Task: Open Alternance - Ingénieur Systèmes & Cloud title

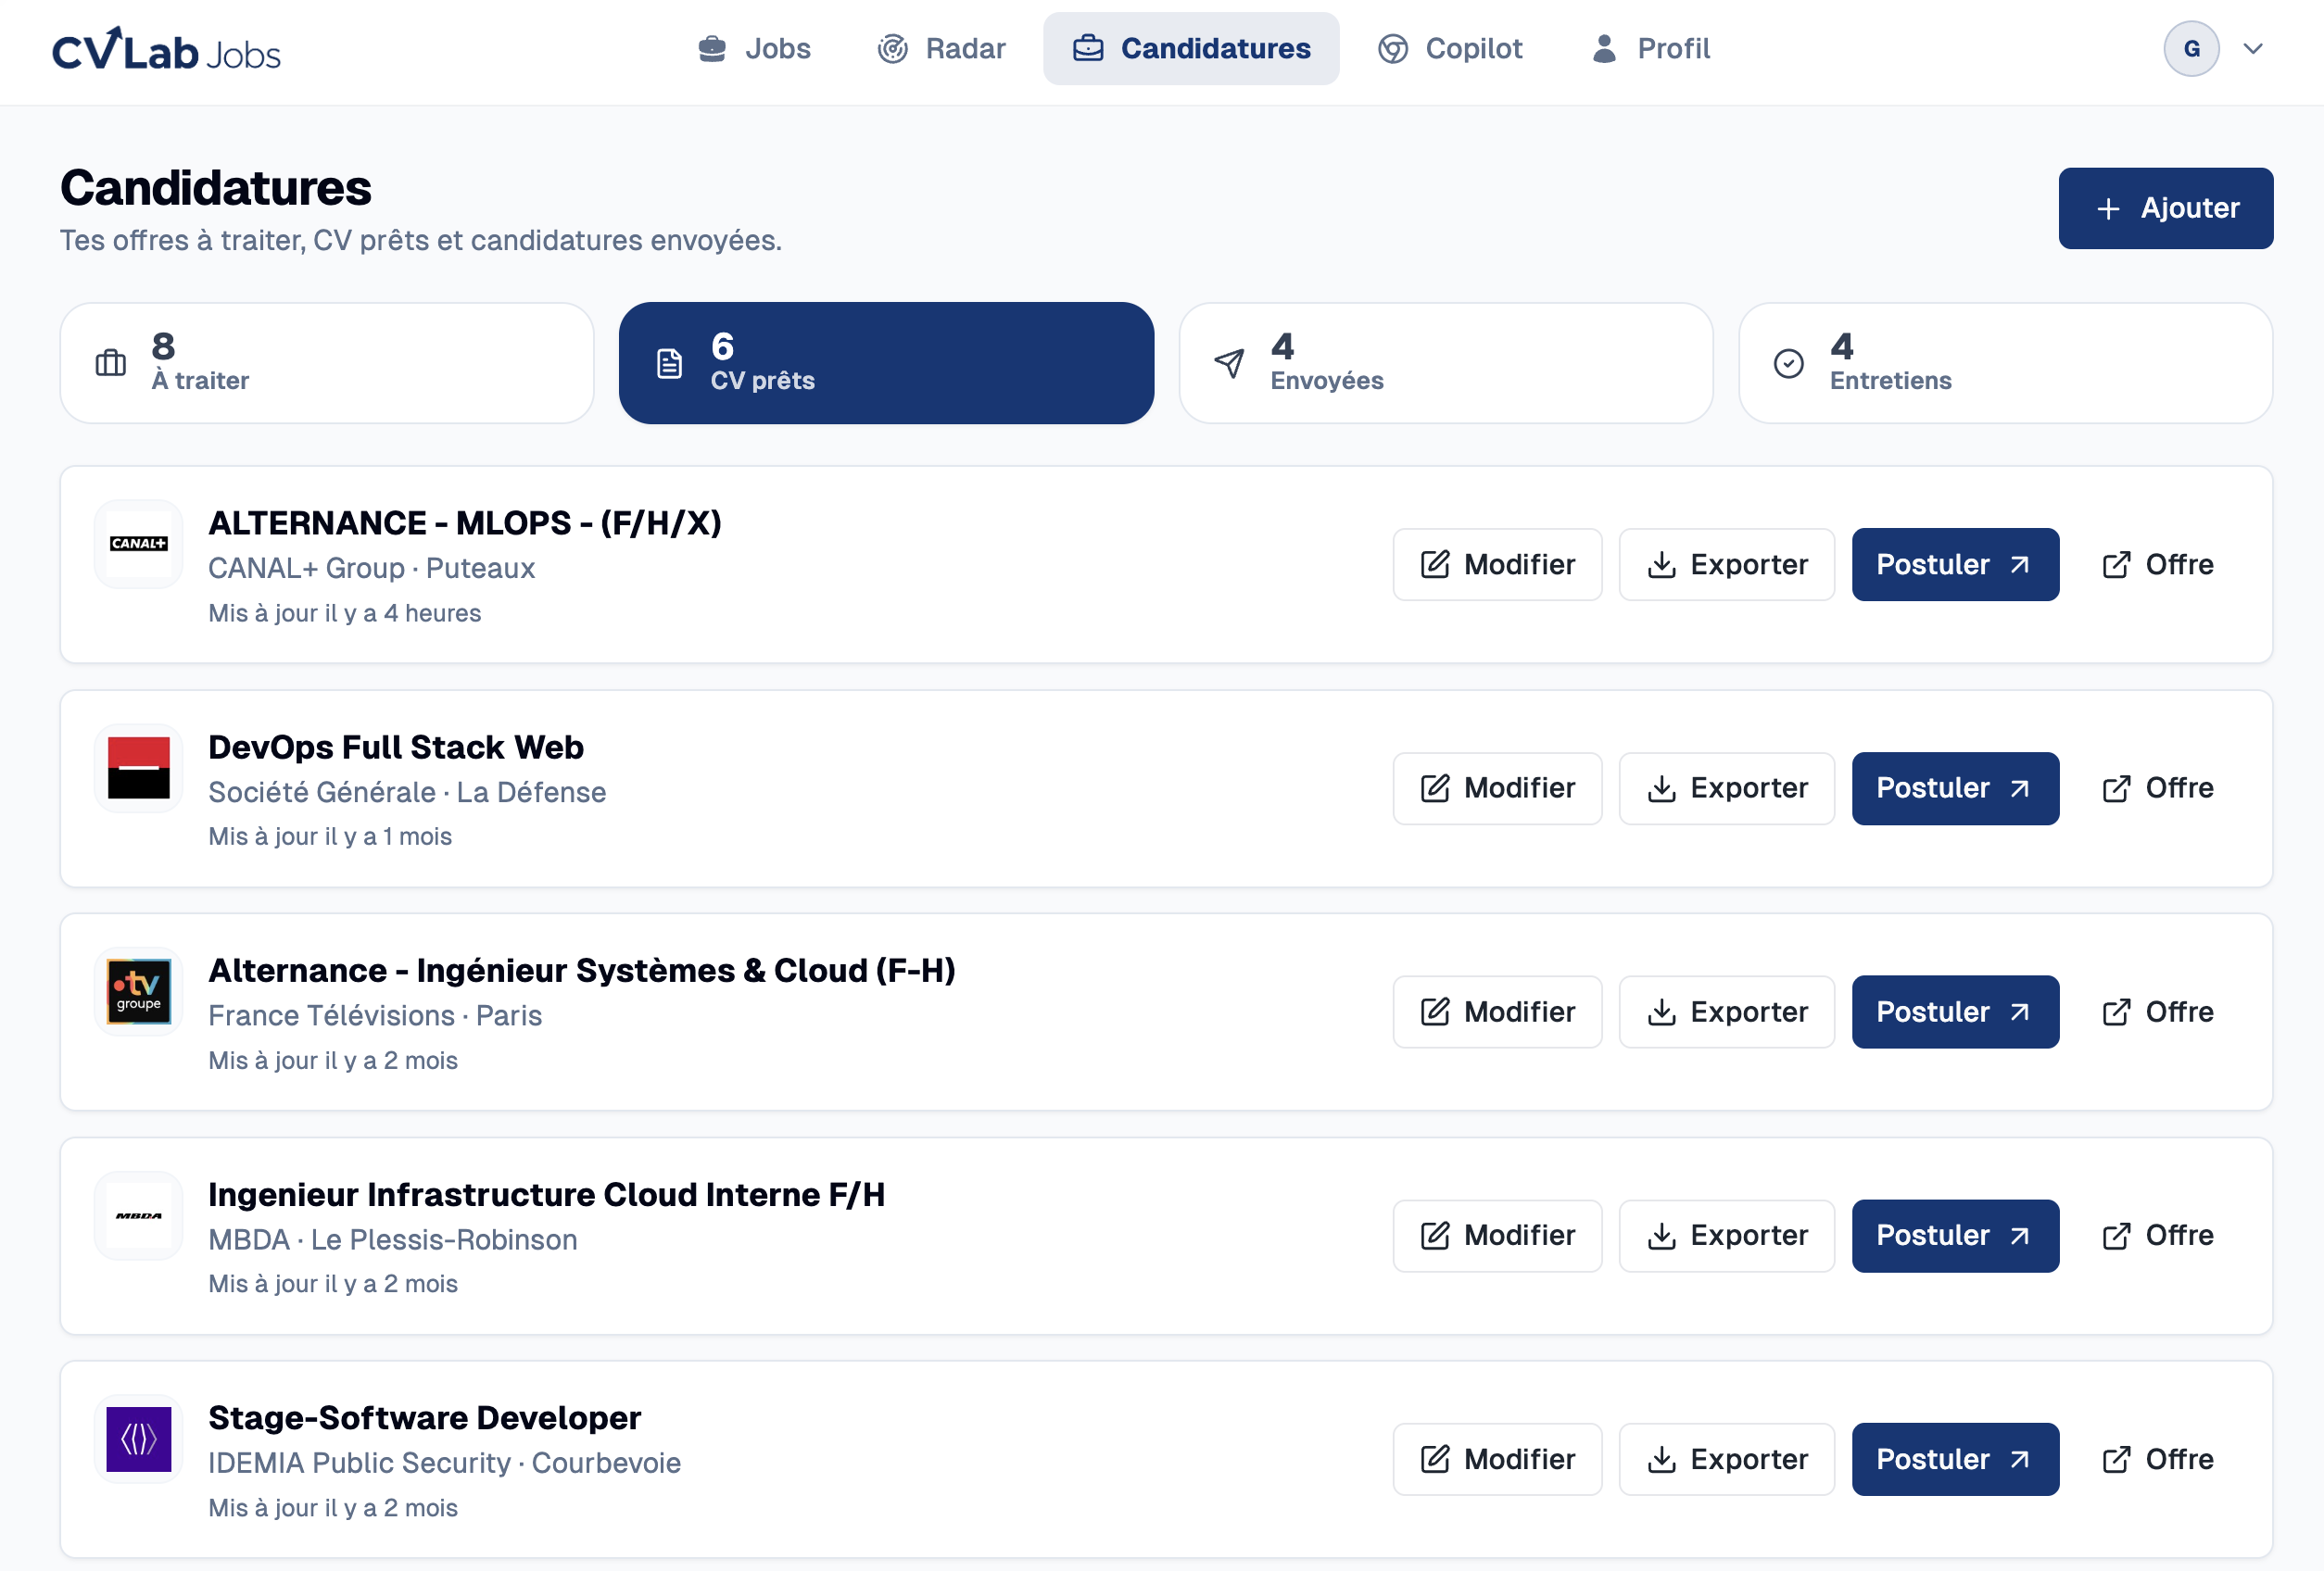Action: 582,971
